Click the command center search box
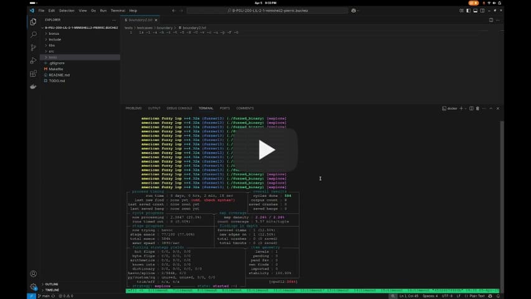531x299 pixels. click(x=268, y=11)
